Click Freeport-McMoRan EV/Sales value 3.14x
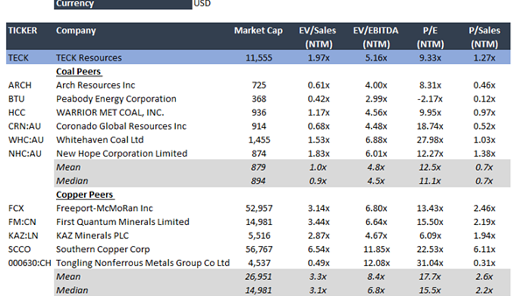 [x=319, y=208]
